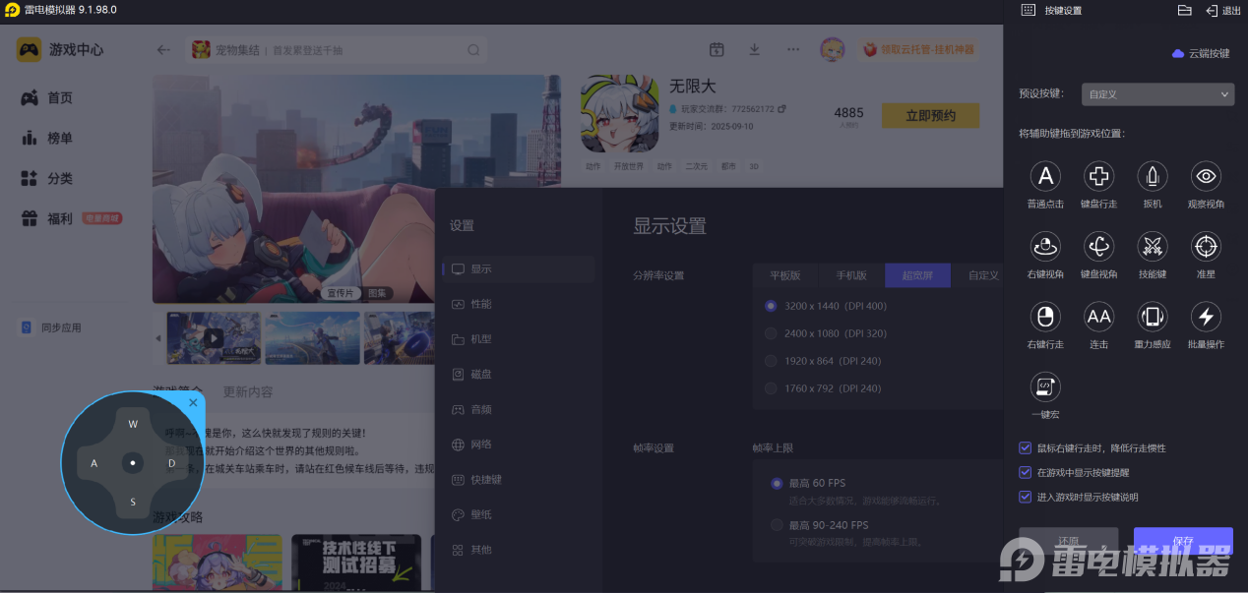
Task: Click back arrow in game center
Action: coord(163,50)
